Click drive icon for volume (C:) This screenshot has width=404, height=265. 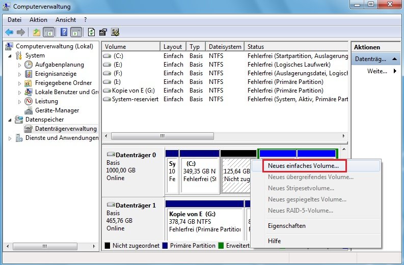107,56
